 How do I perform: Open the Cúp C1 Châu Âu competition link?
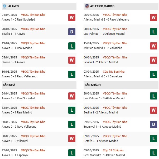click(x=113, y=150)
